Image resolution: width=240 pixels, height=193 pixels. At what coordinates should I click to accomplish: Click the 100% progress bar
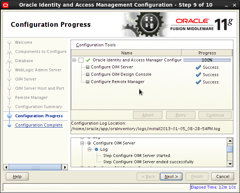click(207, 60)
